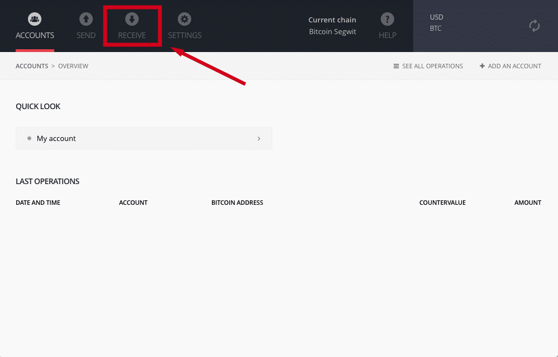The width and height of the screenshot is (558, 357).
Task: Click the ACCOUNTS breadcrumb link
Action: 32,66
